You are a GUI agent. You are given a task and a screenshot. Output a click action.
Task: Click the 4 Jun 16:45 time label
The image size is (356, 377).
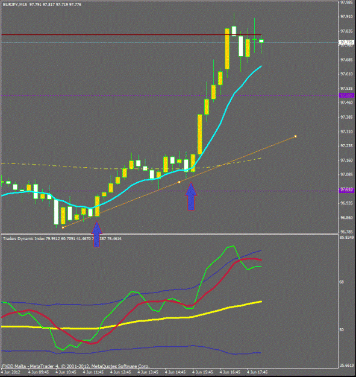(x=230, y=372)
